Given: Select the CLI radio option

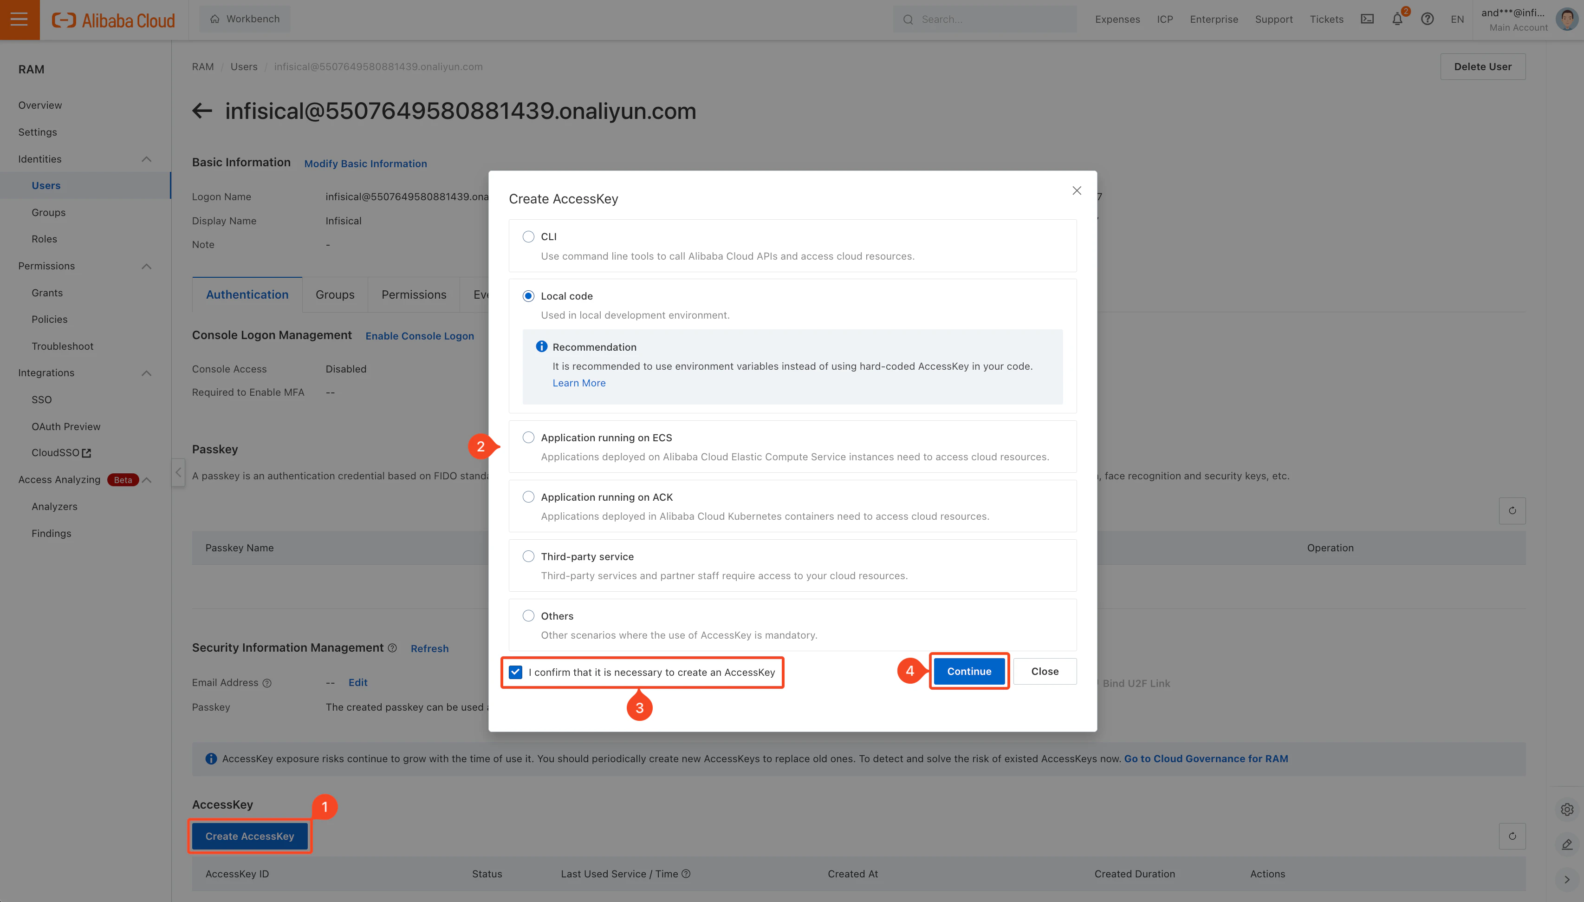Looking at the screenshot, I should point(528,237).
